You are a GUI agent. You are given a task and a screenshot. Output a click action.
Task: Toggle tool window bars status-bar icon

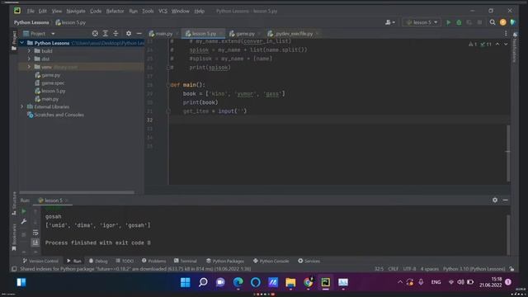[14, 269]
